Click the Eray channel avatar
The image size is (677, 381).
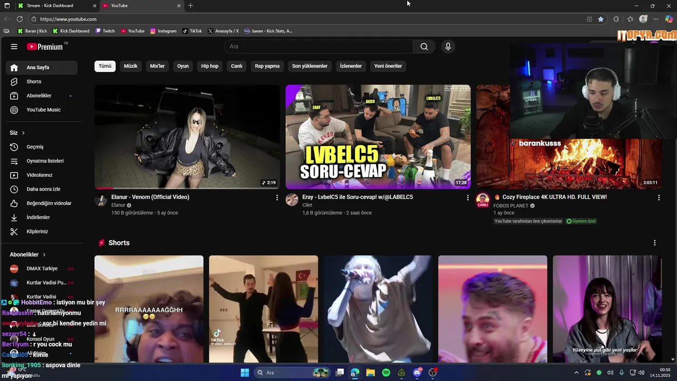coord(292,199)
